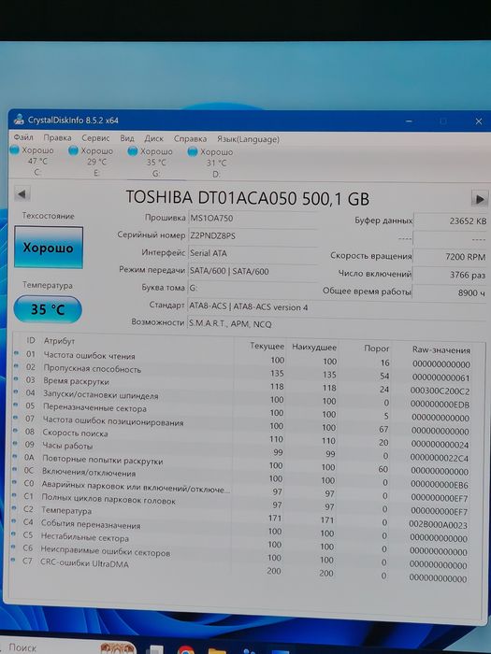Screen dimensions: 491x654
Task: Click the Атрибут column header
Action: pyautogui.click(x=59, y=341)
